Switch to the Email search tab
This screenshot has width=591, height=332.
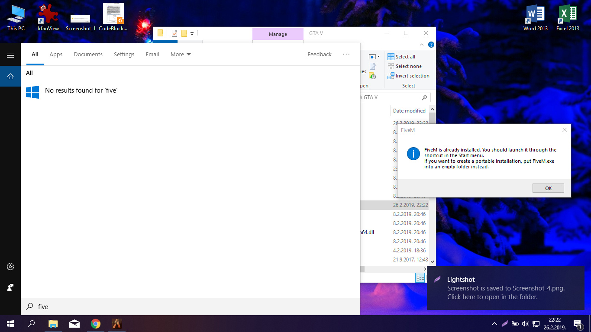(152, 54)
